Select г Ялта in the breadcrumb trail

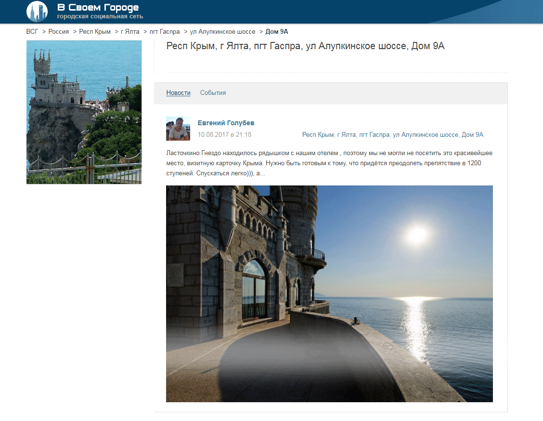click(130, 31)
